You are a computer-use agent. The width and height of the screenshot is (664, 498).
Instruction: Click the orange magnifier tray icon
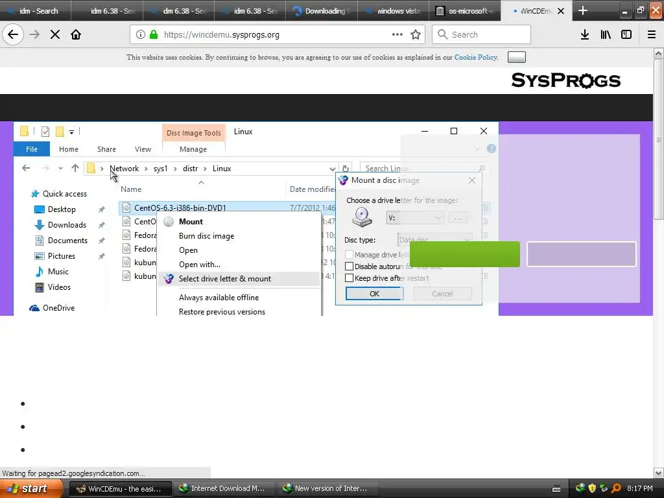pyautogui.click(x=616, y=488)
